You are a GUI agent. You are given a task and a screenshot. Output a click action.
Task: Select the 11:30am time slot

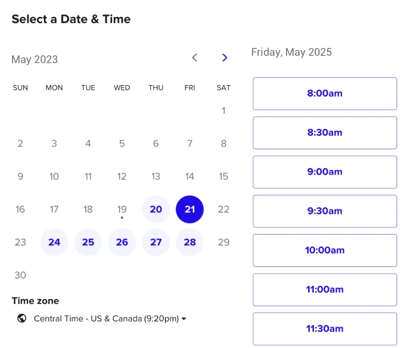325,329
